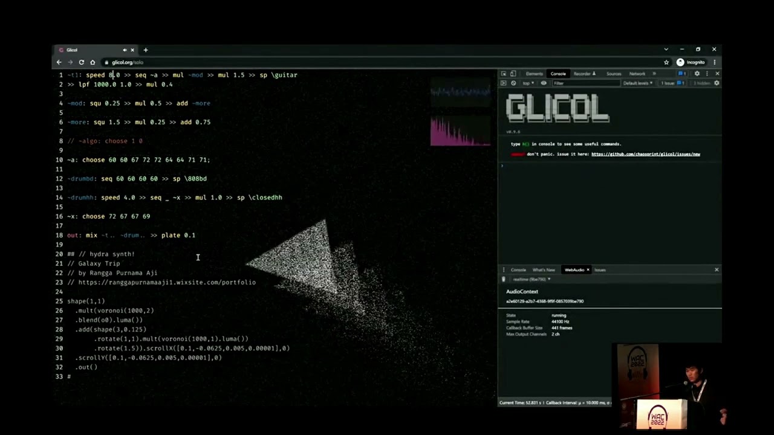Show the console sidebar
774x435 pixels.
point(503,83)
